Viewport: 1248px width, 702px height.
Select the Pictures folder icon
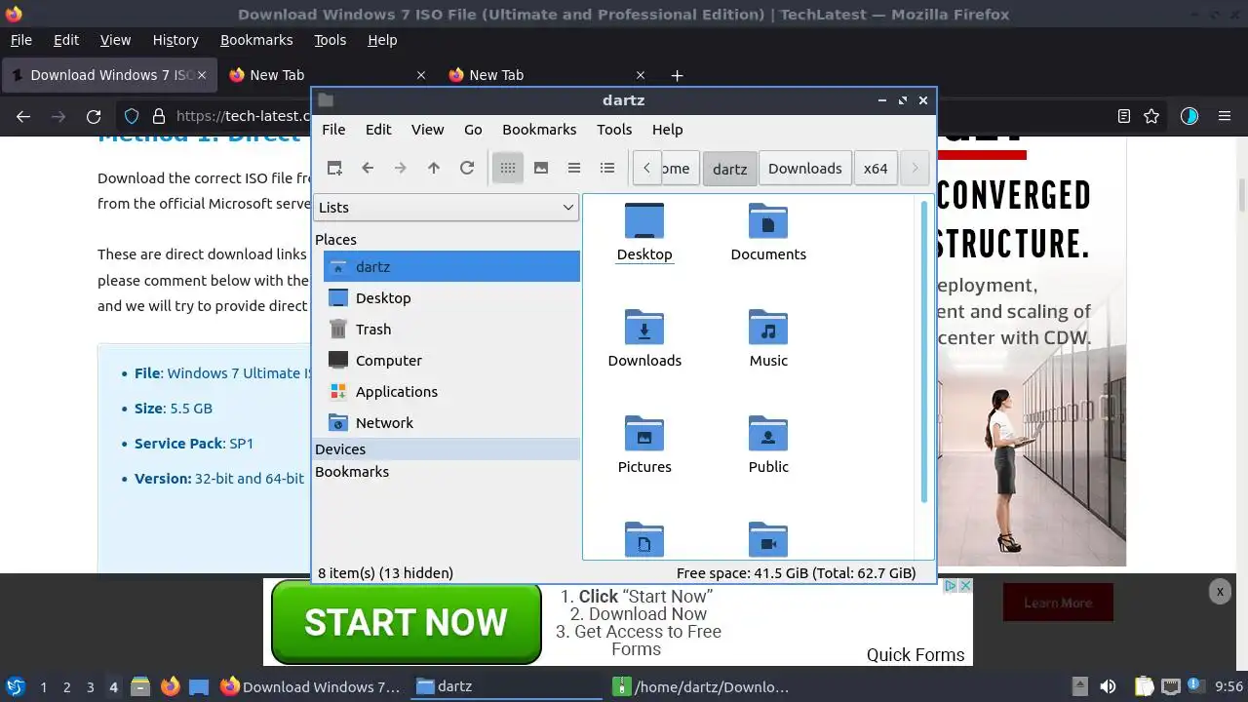point(644,445)
